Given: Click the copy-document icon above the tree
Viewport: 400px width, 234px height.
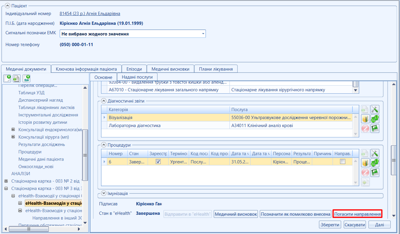Looking at the screenshot, I should [17, 78].
